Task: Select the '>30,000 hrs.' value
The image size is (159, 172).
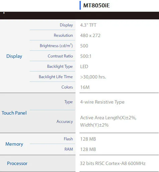Action: tap(93, 77)
